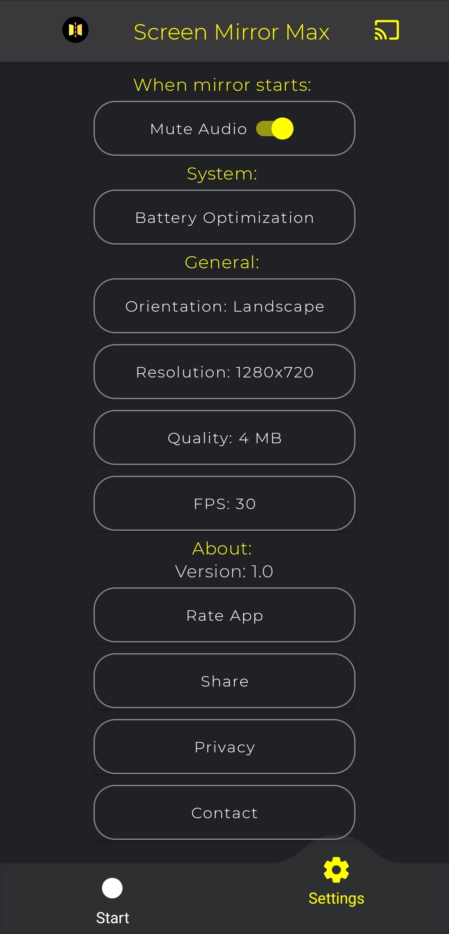This screenshot has height=934, width=449.
Task: Change the Resolution 1280x720 setting
Action: 224,372
